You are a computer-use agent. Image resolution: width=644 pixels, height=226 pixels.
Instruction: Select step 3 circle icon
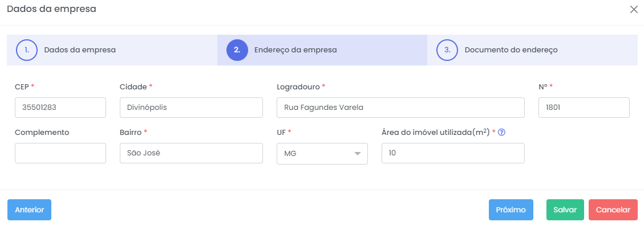pyautogui.click(x=447, y=50)
